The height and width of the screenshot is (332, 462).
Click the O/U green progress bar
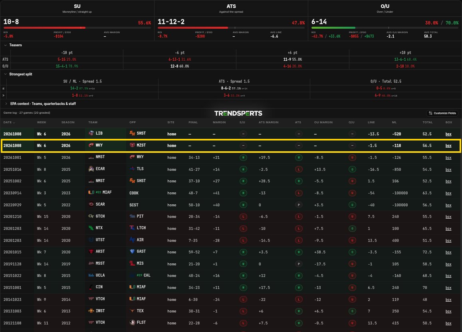pyautogui.click(x=333, y=28)
